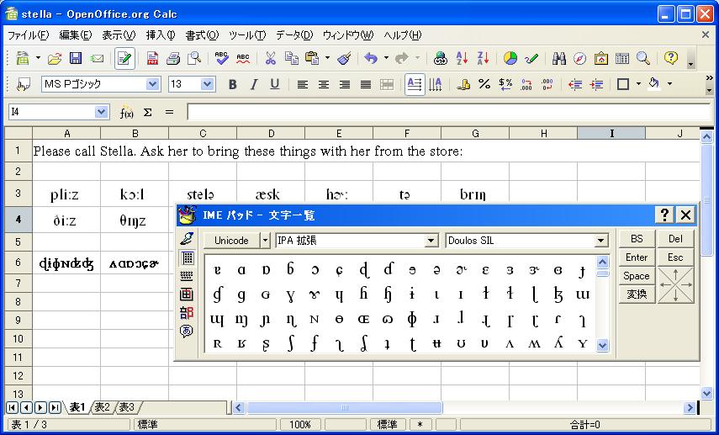Apply percent number format

pyautogui.click(x=484, y=84)
